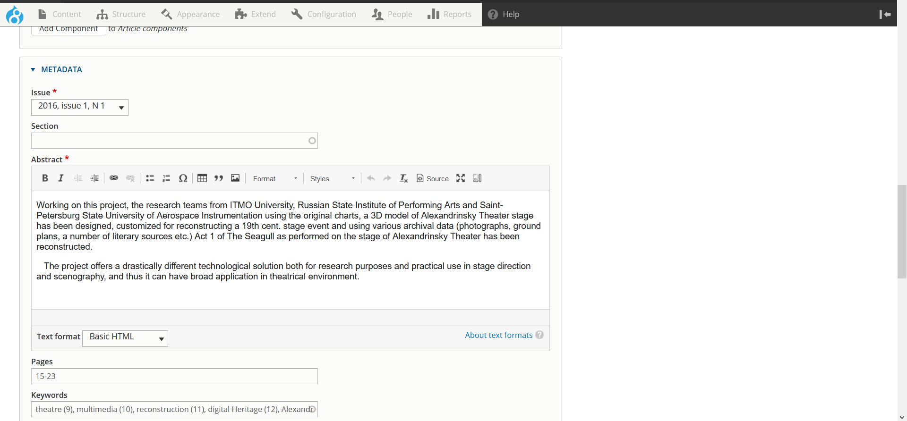This screenshot has height=421, width=907.
Task: Open the Structure admin menu
Action: coord(121,14)
